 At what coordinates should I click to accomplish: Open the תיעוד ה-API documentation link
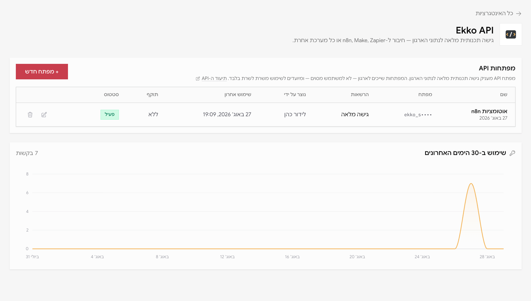[214, 78]
